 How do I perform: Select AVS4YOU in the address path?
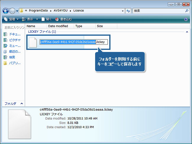click(x=61, y=11)
